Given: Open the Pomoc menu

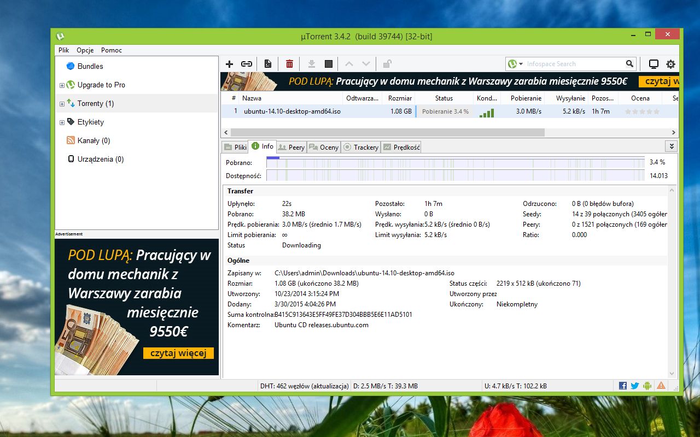Looking at the screenshot, I should 112,50.
